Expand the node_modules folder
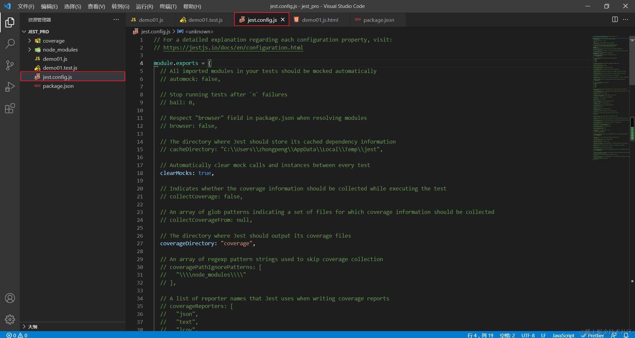 click(29, 50)
